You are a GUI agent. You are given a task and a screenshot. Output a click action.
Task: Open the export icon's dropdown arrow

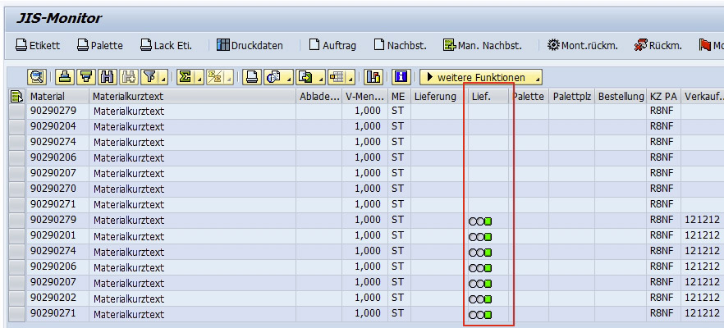tap(320, 79)
